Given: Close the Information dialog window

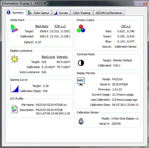Looking at the screenshot, I should pos(145,4).
